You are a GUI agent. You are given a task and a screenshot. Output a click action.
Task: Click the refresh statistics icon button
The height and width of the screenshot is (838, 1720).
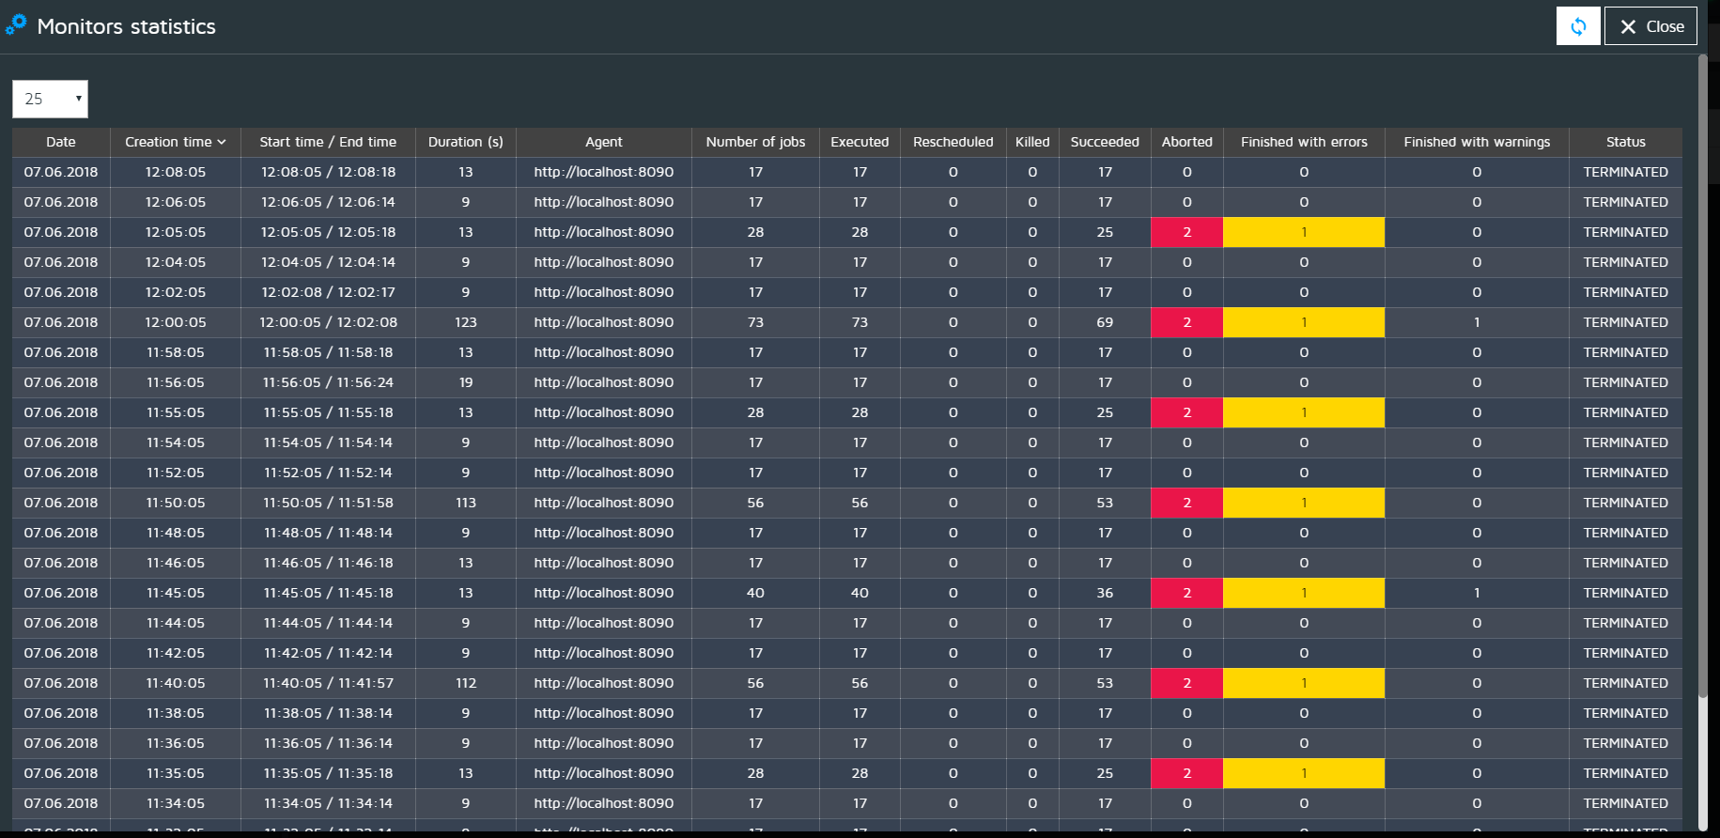[x=1577, y=26]
